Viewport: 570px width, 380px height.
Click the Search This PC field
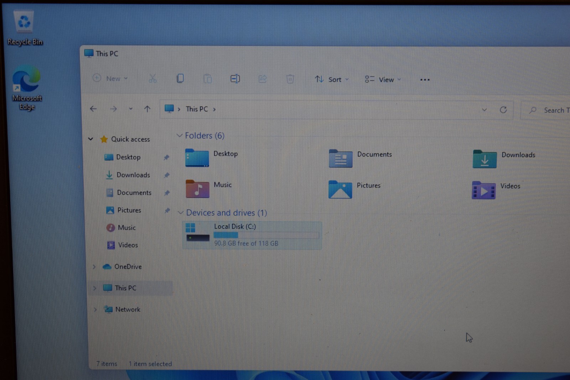545,110
